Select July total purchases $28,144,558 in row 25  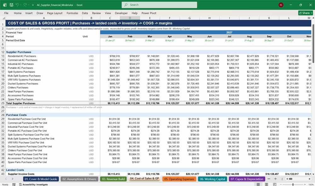(x=232, y=103)
